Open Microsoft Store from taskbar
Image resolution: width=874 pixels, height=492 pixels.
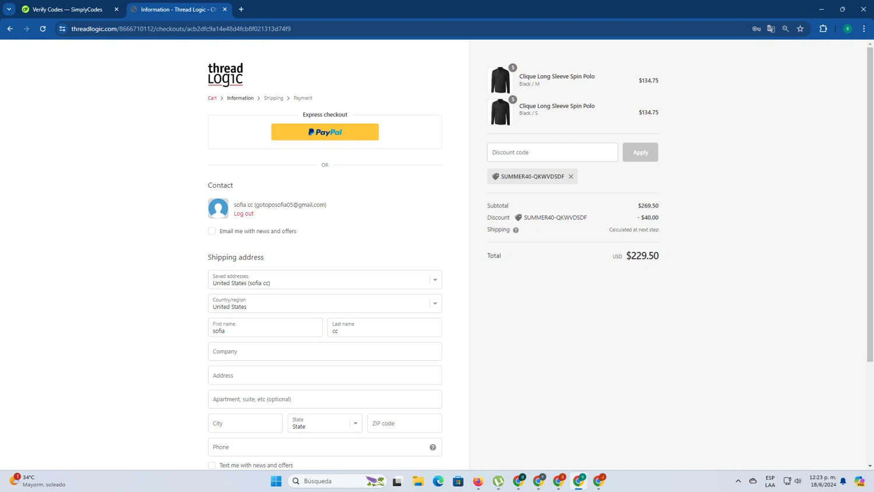click(459, 481)
